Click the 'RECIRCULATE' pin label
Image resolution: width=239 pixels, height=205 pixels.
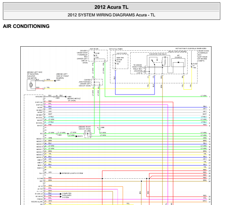coord(37,202)
